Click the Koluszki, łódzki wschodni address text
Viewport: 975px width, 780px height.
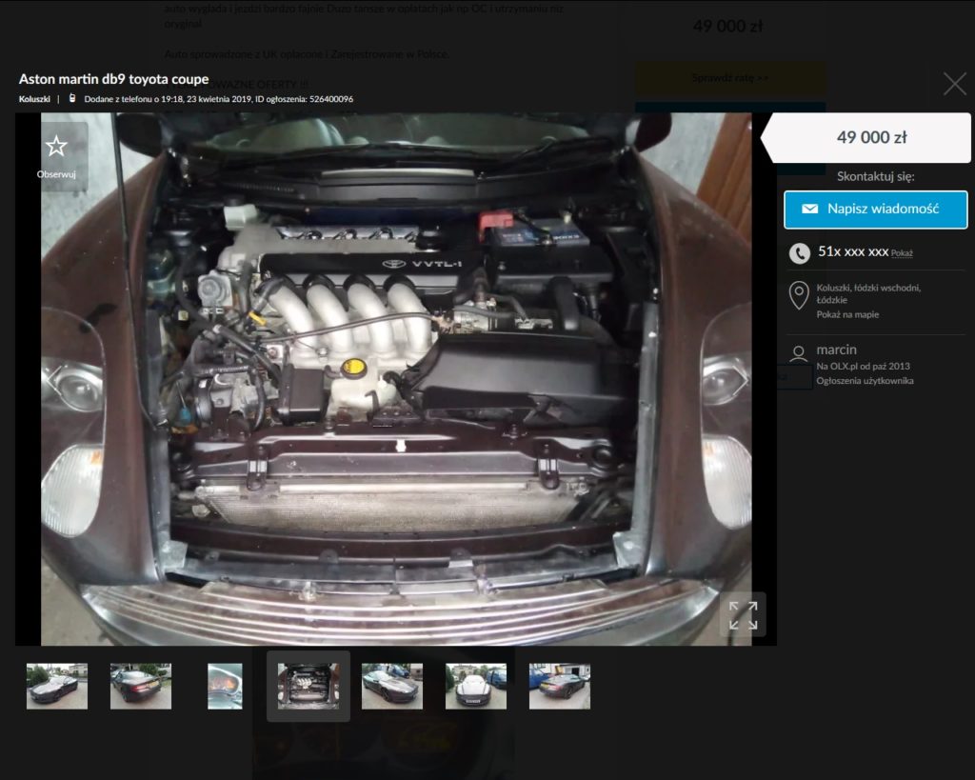[868, 293]
